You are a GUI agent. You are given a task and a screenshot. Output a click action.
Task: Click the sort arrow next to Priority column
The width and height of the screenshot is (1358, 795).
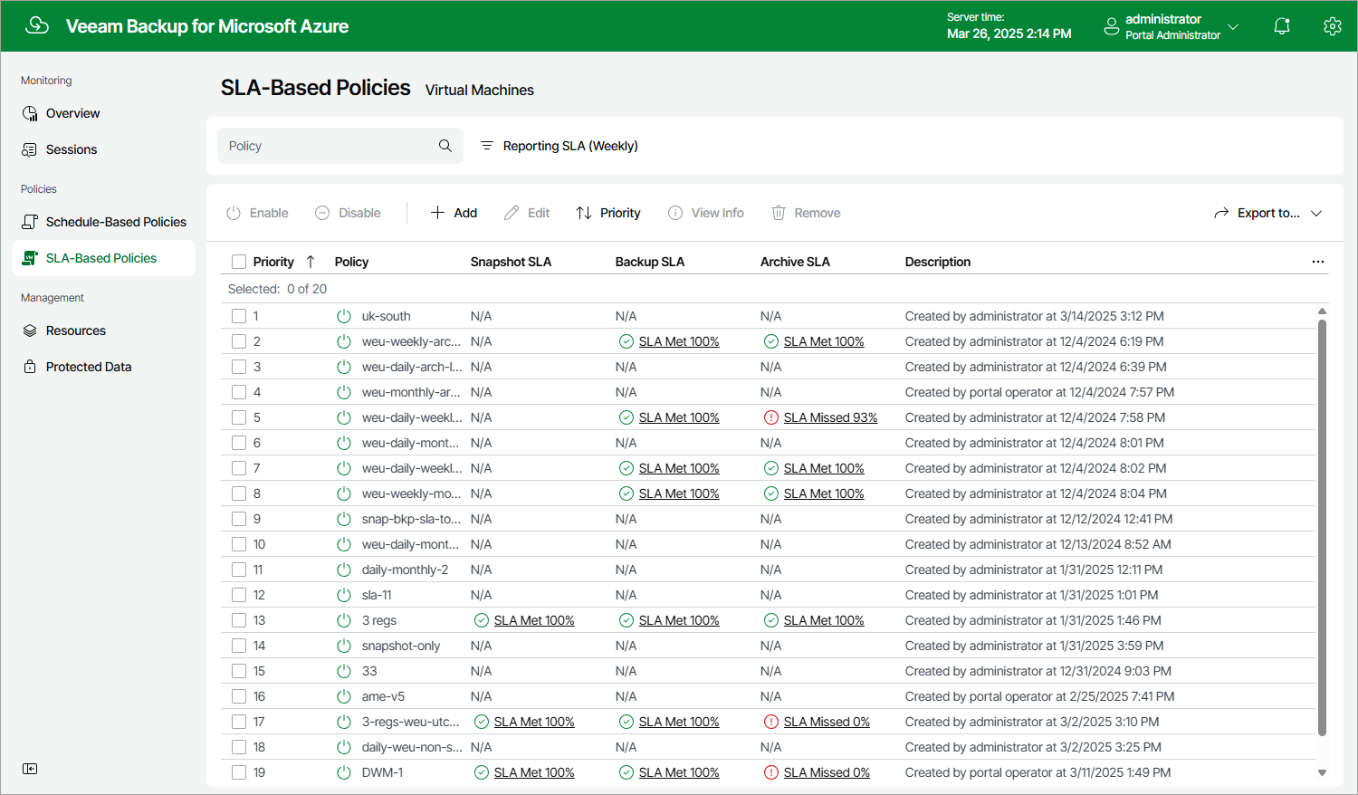click(x=311, y=262)
